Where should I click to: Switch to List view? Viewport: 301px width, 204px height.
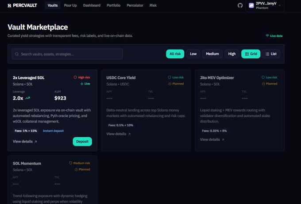(271, 54)
